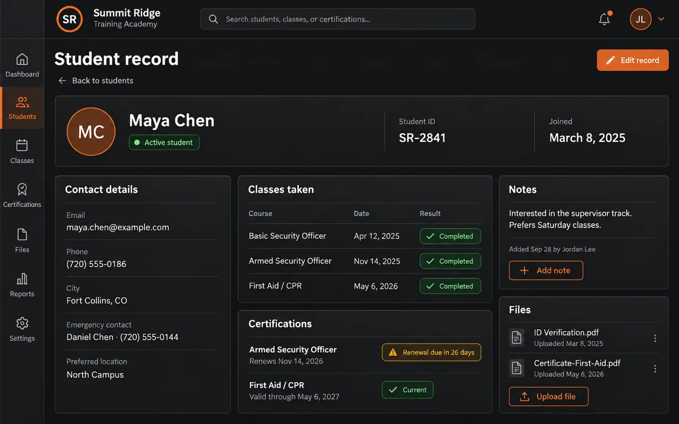The width and height of the screenshot is (679, 424).
Task: Click the Add note button
Action: 546,270
